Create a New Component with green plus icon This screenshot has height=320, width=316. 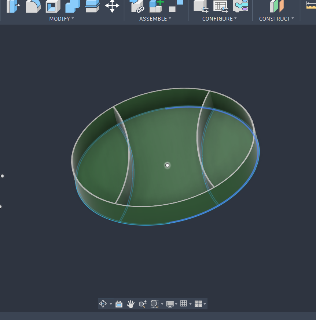coord(157,6)
